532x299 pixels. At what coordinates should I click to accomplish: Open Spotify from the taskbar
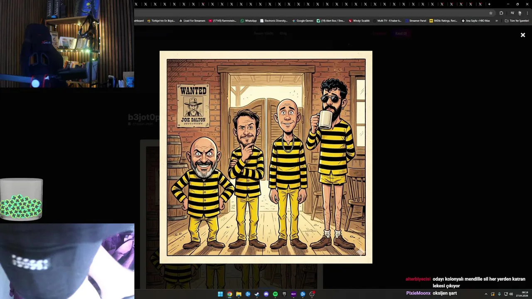[275, 294]
